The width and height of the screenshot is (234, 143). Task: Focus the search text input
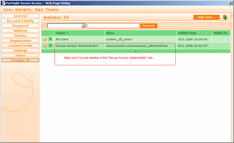tap(113, 26)
